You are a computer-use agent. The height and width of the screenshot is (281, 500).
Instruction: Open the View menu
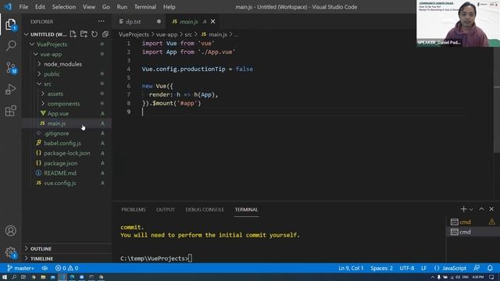89,7
